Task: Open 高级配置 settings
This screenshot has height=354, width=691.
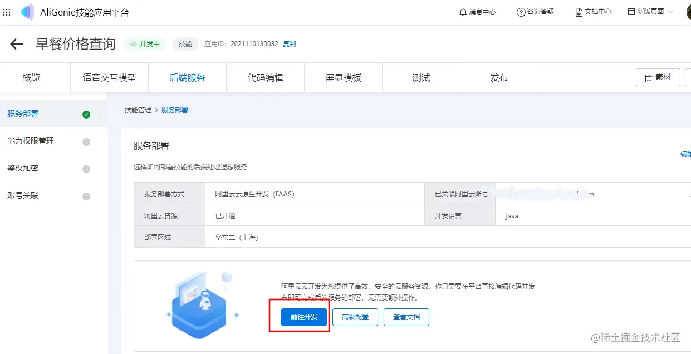Action: pyautogui.click(x=355, y=317)
